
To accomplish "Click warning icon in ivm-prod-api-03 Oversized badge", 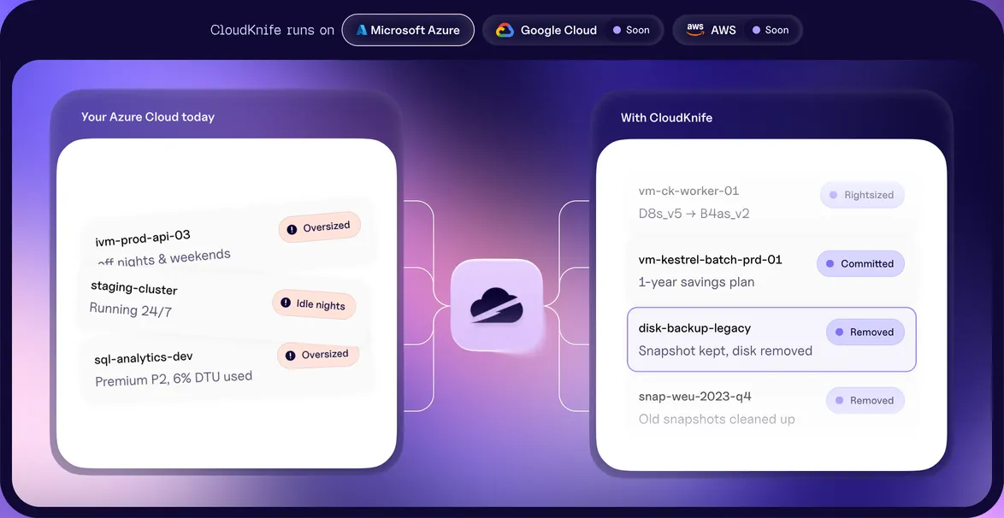I will click(x=292, y=229).
